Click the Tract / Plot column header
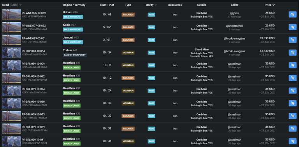 [107, 5]
